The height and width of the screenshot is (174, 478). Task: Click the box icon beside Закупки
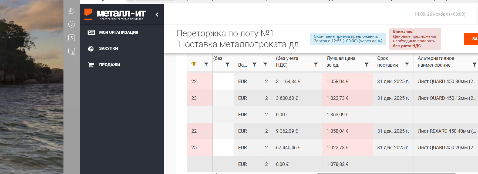[x=91, y=49]
